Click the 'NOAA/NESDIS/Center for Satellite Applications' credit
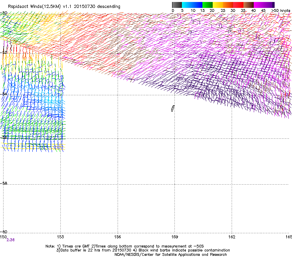292x257 pixels. pos(170,255)
